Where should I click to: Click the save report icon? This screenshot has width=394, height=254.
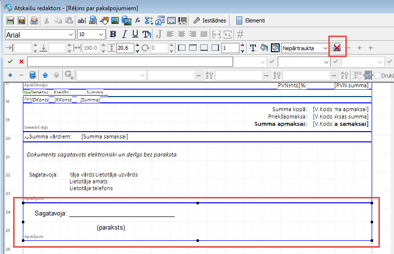[x=10, y=20]
